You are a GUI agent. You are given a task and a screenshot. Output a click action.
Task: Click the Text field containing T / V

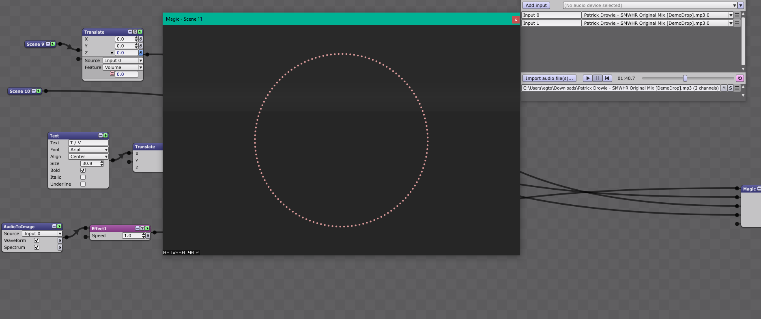pos(88,143)
